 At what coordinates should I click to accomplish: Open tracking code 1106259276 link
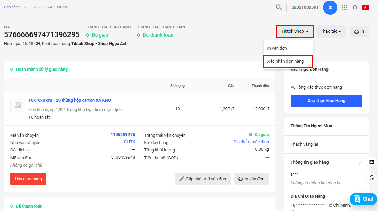pyautogui.click(x=123, y=135)
